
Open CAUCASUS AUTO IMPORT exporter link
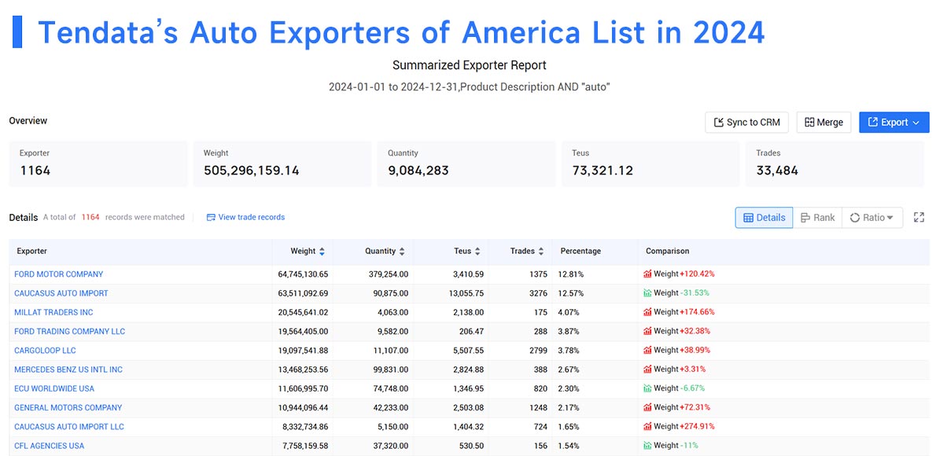pos(61,293)
